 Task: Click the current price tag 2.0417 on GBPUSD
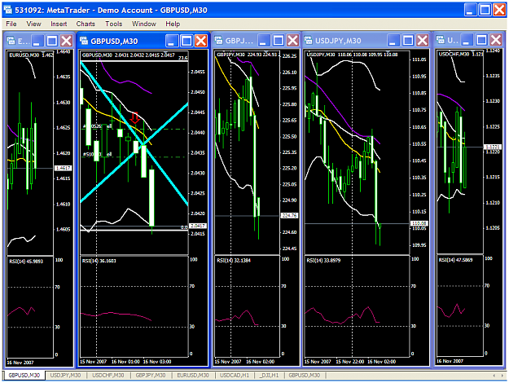(x=198, y=226)
